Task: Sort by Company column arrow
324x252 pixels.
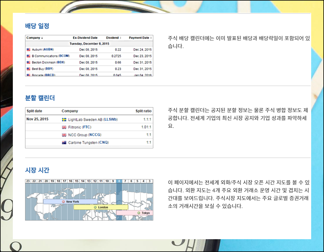Action: 42,38
